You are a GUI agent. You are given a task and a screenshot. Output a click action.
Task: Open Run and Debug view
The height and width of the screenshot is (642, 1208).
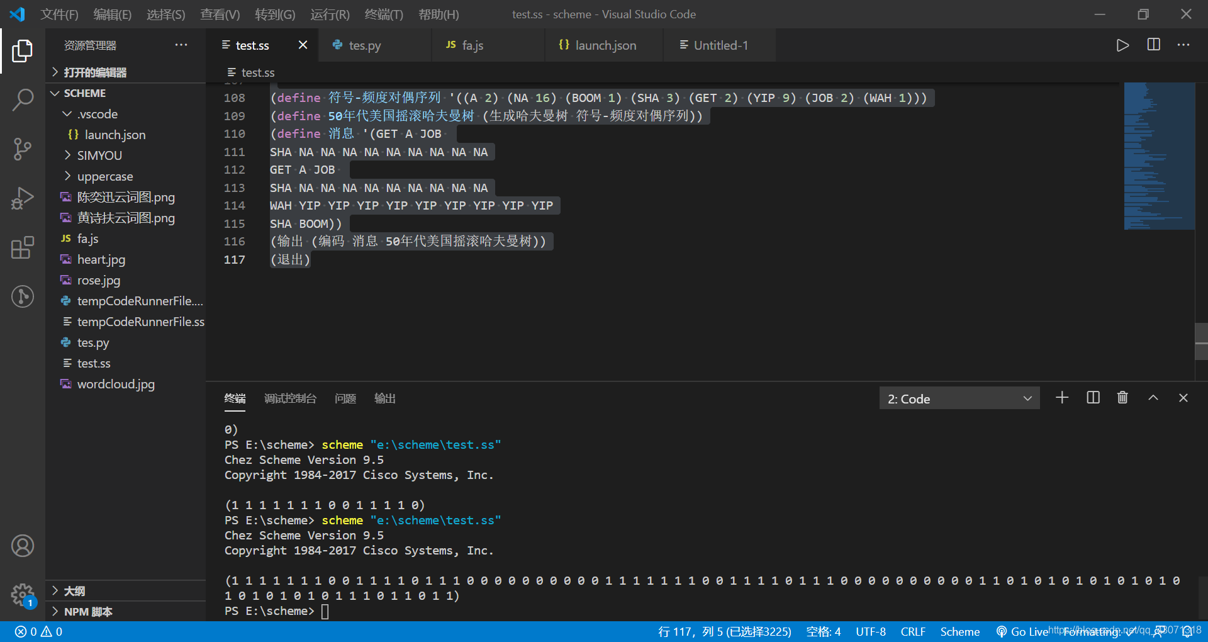coord(23,198)
